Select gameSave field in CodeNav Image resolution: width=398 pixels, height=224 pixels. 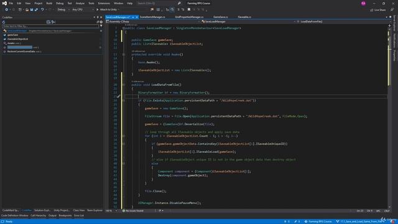point(12,35)
